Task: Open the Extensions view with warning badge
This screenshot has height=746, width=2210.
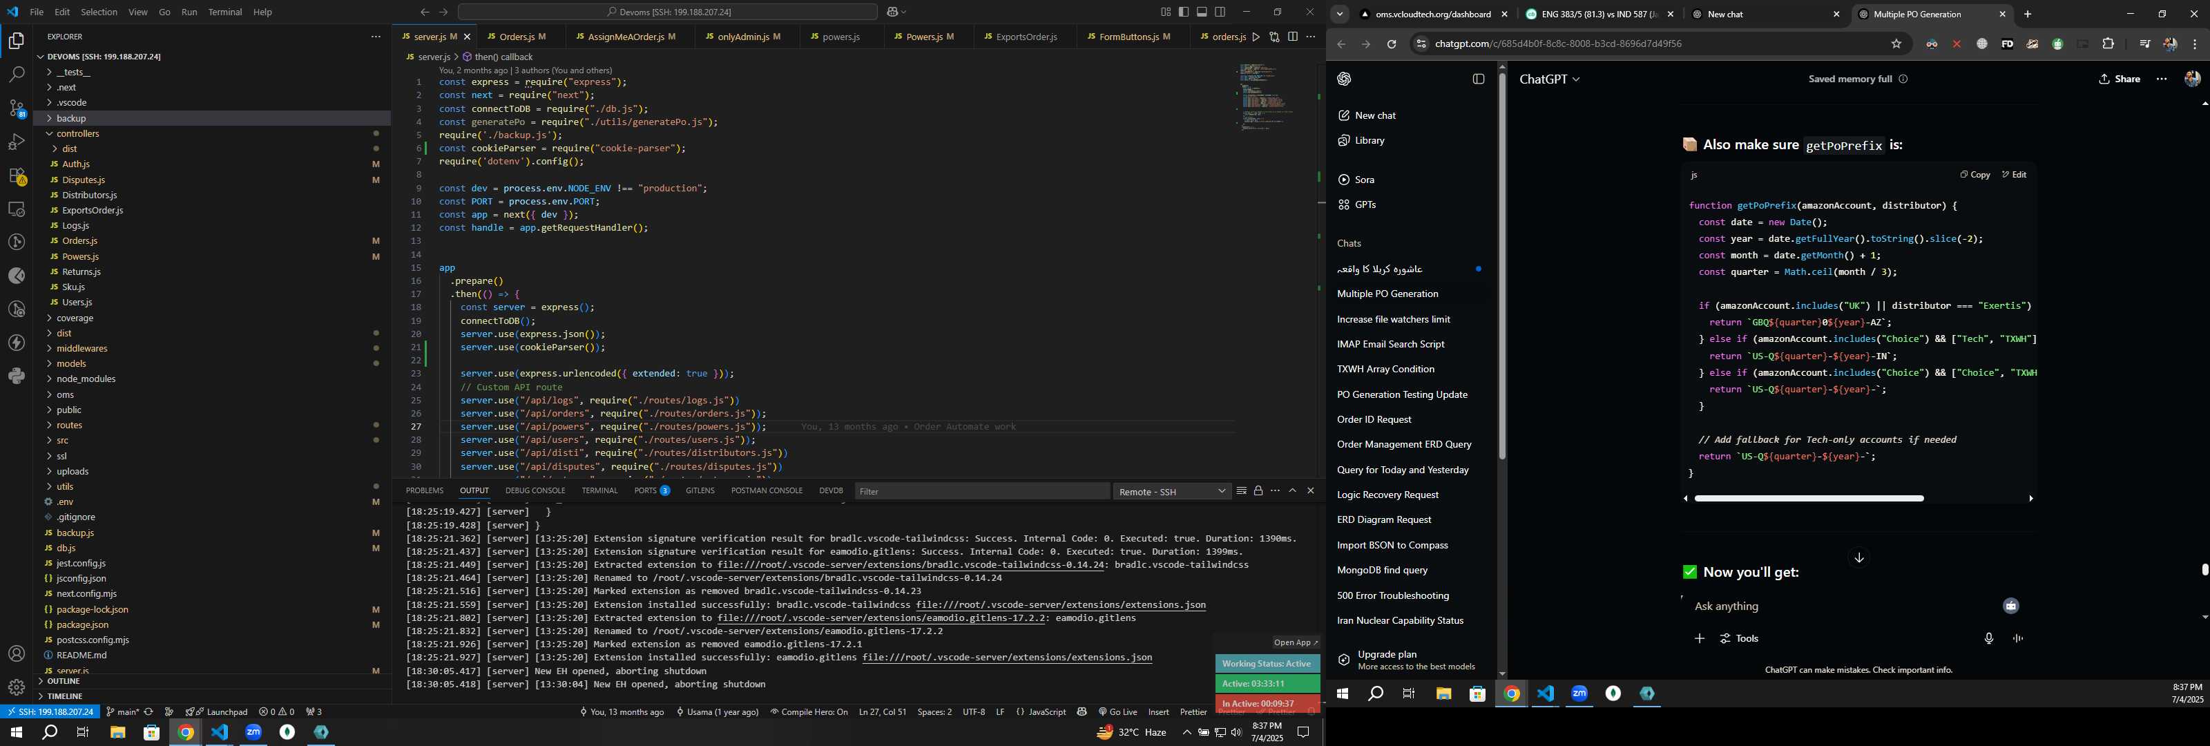Action: (x=17, y=176)
